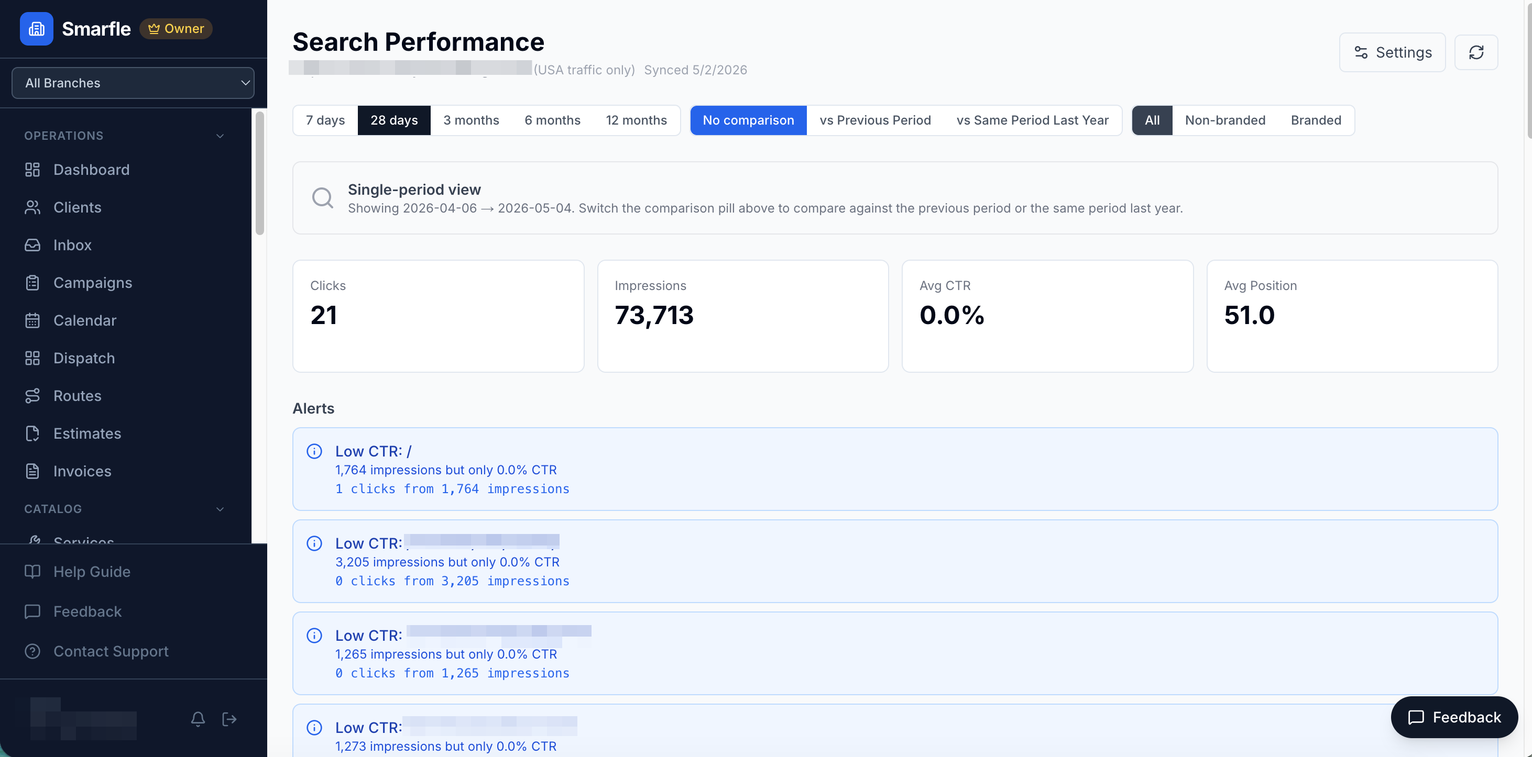Image resolution: width=1532 pixels, height=757 pixels.
Task: Click the Impressions 73,713 card
Action: tap(743, 316)
